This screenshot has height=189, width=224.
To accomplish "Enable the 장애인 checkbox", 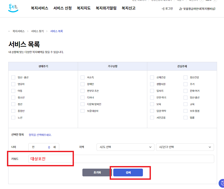I will pyautogui.click(x=83, y=84).
